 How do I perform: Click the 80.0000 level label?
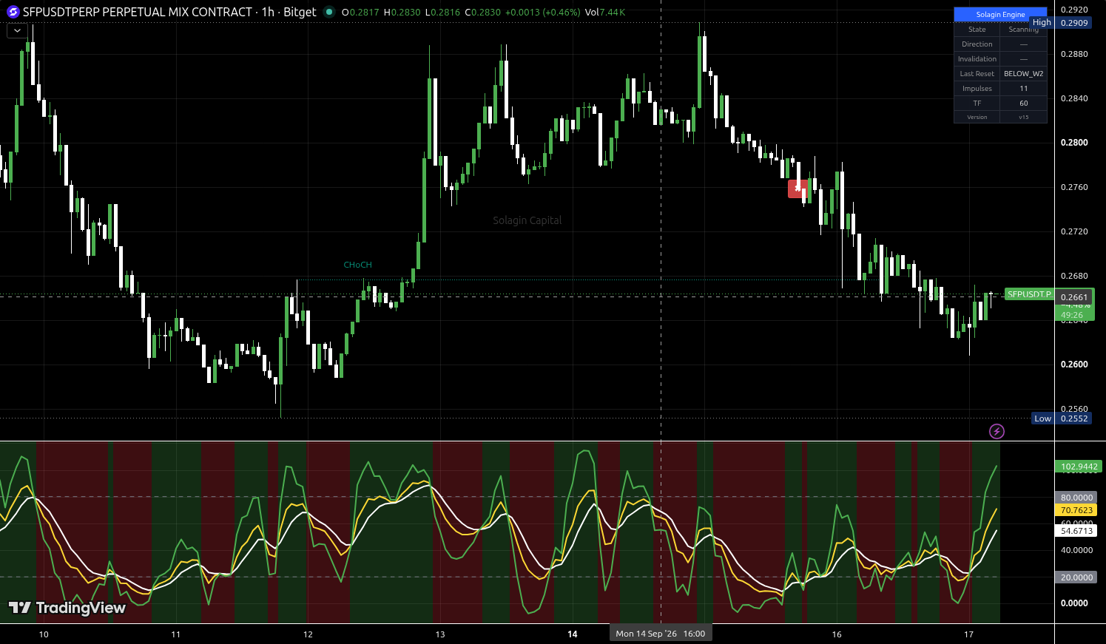click(x=1076, y=498)
